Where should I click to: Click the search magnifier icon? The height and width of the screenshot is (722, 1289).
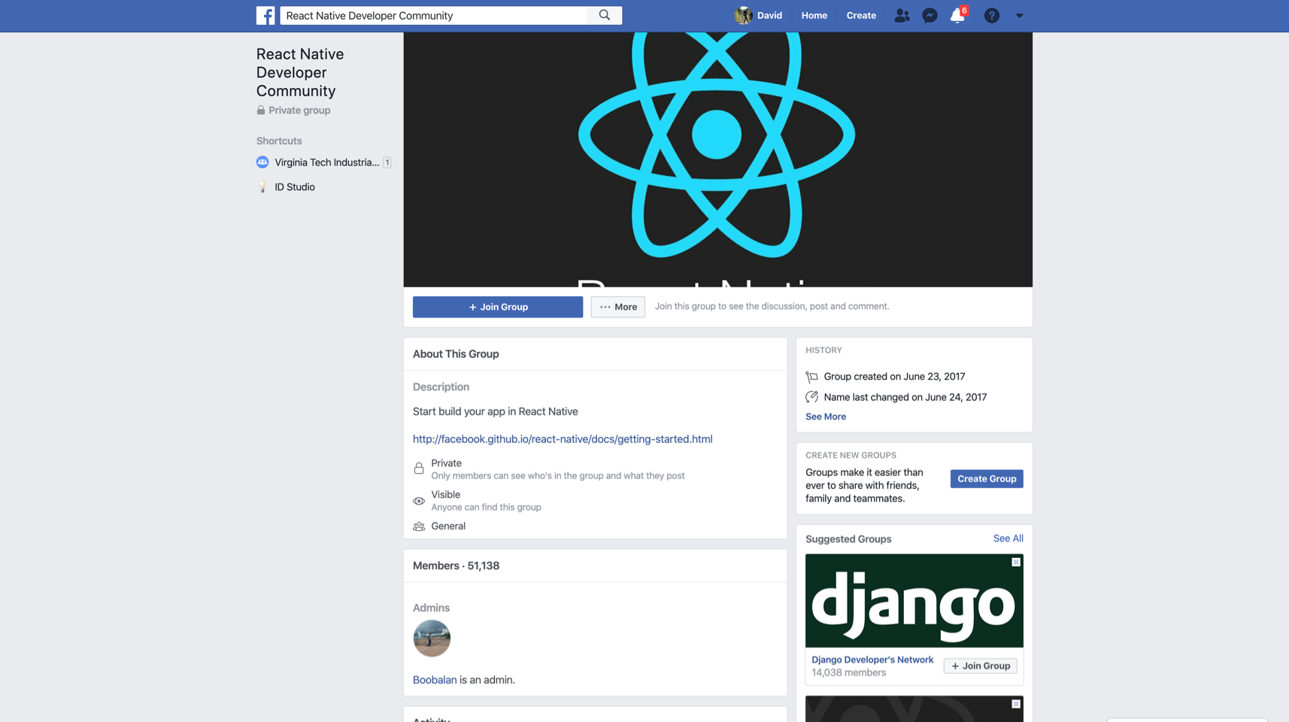(605, 16)
